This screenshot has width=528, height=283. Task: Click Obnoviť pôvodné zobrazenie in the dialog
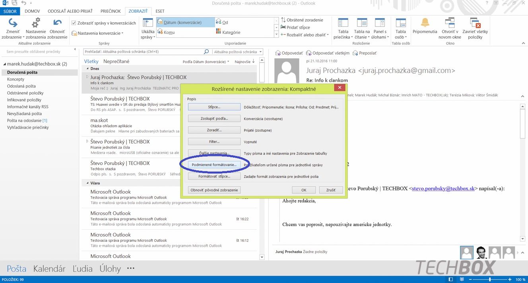click(214, 190)
